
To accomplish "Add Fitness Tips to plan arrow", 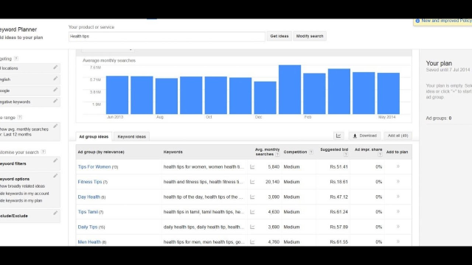I will [x=398, y=182].
